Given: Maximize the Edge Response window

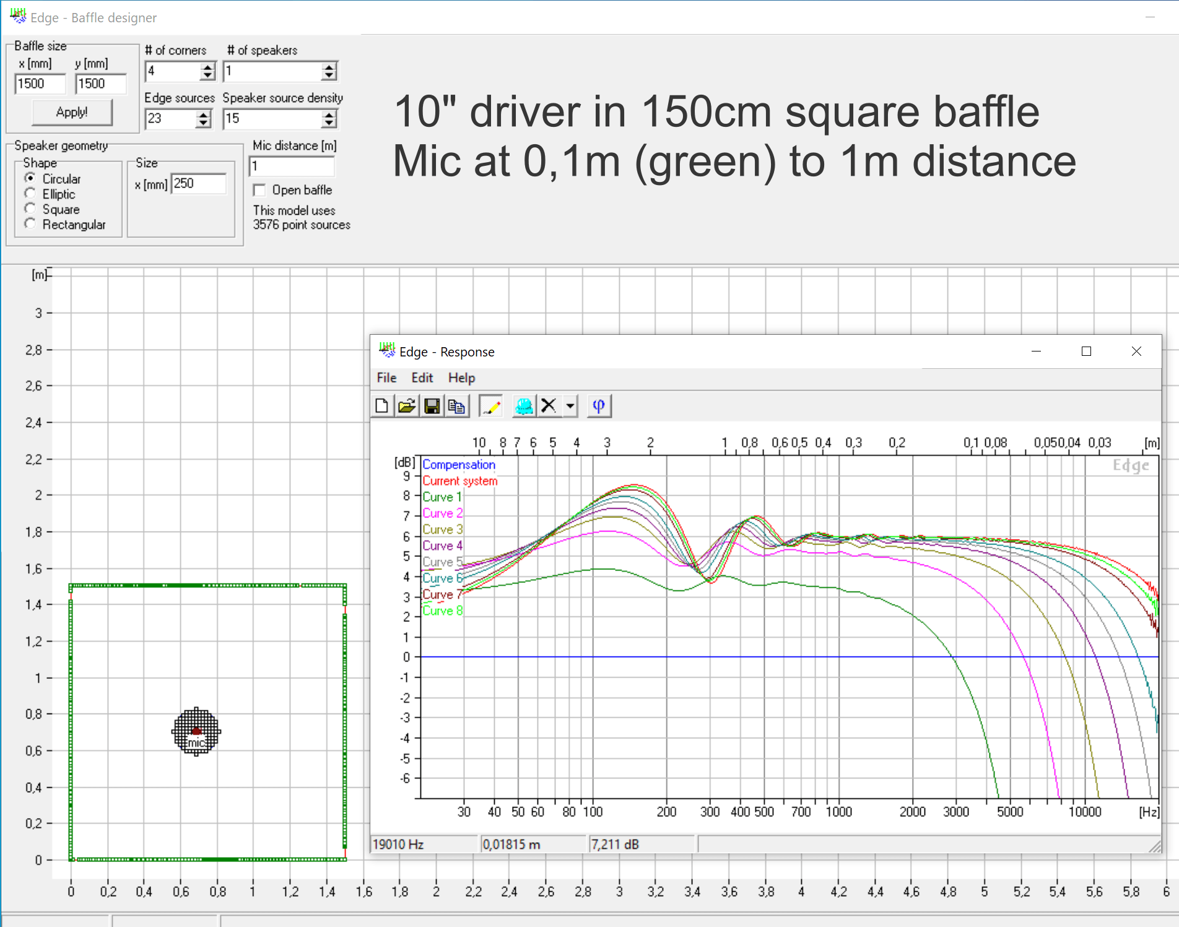Looking at the screenshot, I should pyautogui.click(x=1086, y=351).
